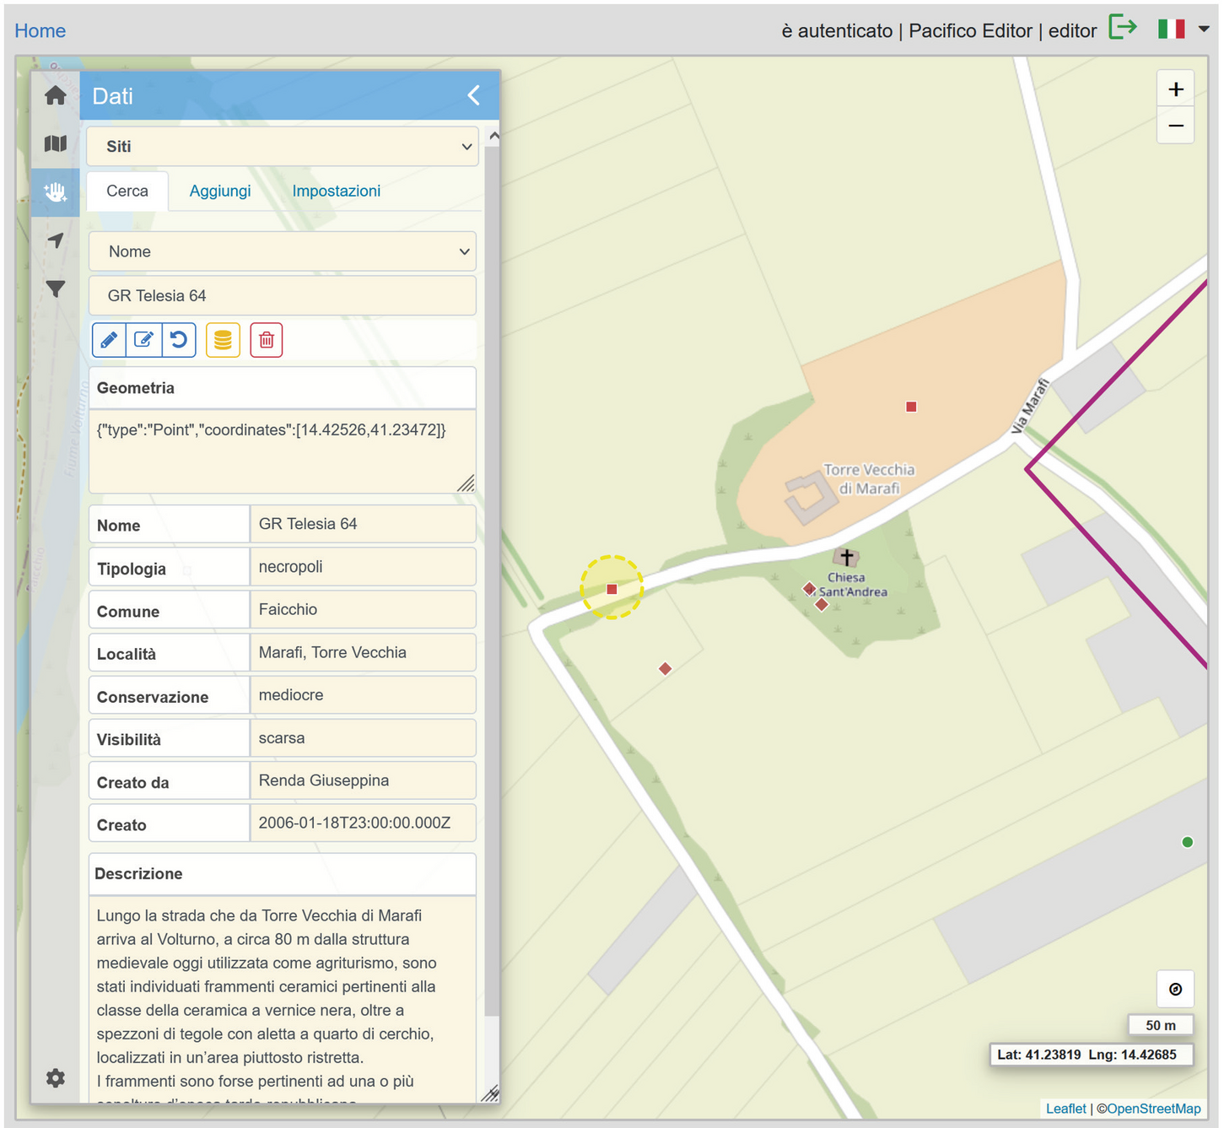Click the pencil edit geometry icon
Viewport: 1224px width, 1128px height.
109,340
